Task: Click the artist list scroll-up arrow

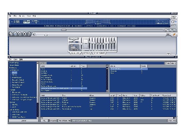Action: click(107, 66)
